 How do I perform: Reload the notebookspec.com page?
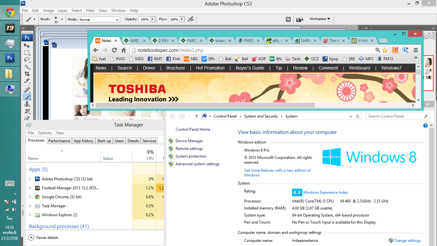point(114,50)
